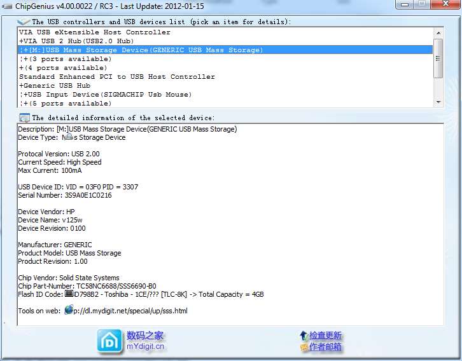The image size is (462, 361).
Task: Minimize the ChipGenius window
Action: point(405,4)
